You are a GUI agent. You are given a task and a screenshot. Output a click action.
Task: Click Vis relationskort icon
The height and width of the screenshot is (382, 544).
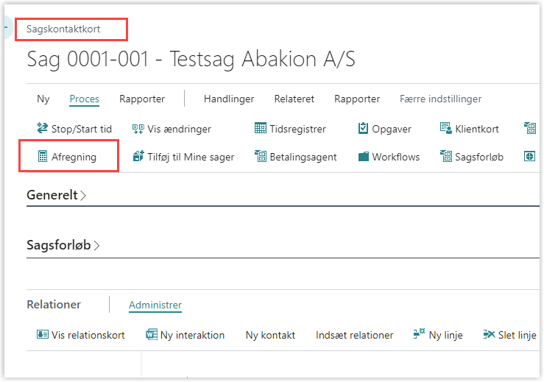[43, 335]
